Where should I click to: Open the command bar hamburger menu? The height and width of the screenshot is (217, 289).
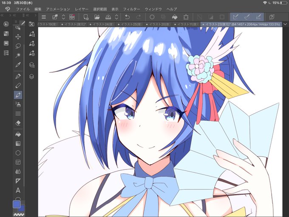coord(44,17)
